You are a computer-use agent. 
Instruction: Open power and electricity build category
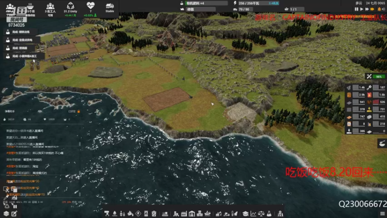pos(138,214)
